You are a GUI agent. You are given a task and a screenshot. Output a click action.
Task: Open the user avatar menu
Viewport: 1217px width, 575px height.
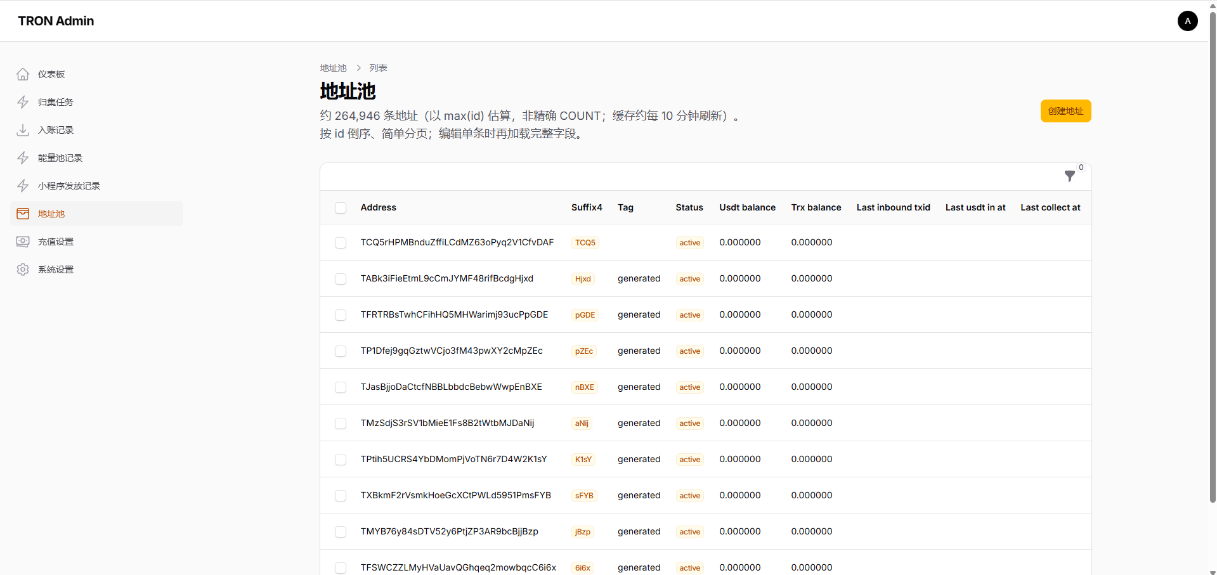tap(1188, 21)
